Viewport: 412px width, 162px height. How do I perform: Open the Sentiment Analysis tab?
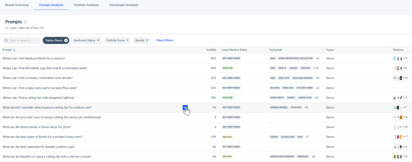pyautogui.click(x=124, y=5)
